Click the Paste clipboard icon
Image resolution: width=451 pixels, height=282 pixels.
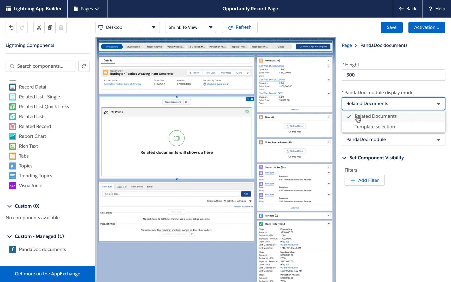pyautogui.click(x=61, y=27)
